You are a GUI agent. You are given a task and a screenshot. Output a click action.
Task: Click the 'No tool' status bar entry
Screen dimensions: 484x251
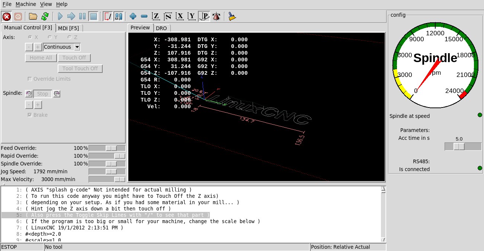54,247
